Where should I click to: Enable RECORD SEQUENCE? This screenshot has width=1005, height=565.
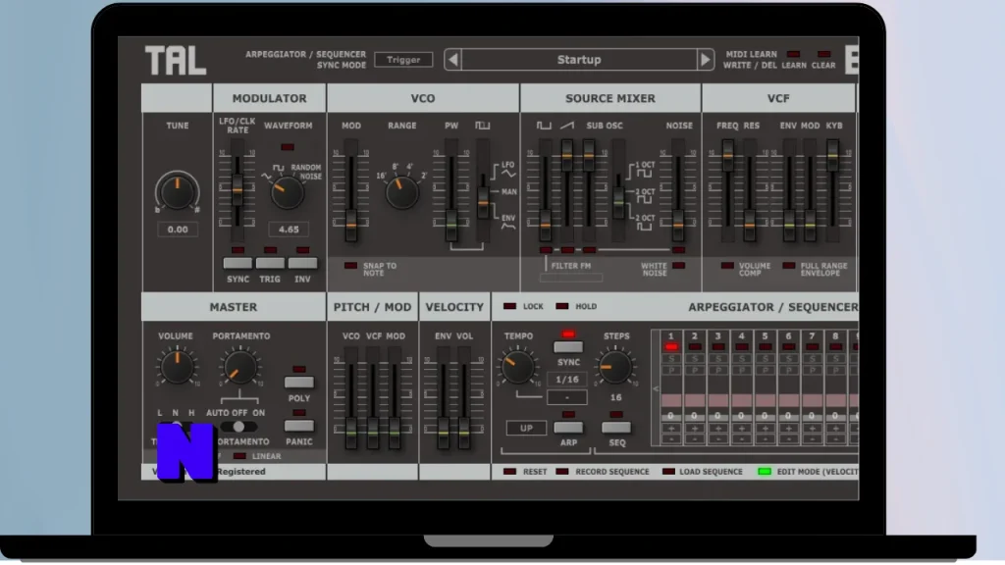click(x=562, y=472)
